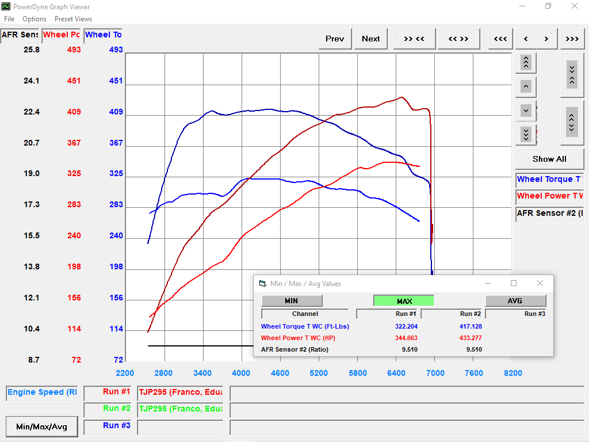Image resolution: width=589 pixels, height=442 pixels.
Task: Select the blue Wheel To axis tab
Action: point(104,35)
